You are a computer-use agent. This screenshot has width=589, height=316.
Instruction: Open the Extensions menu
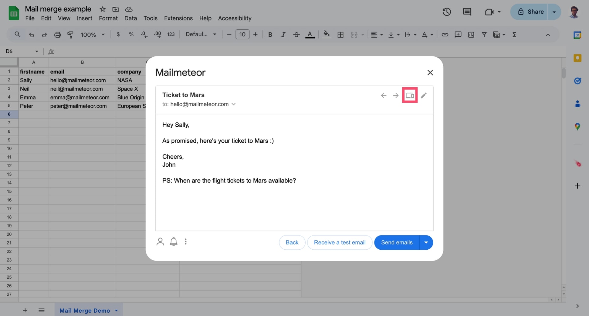pyautogui.click(x=178, y=18)
